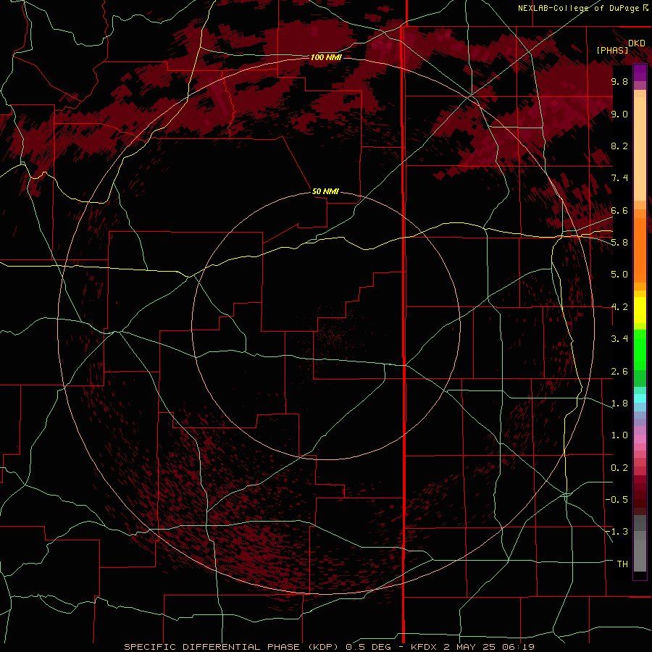Image resolution: width=652 pixels, height=652 pixels.
Task: Select the 5.0 value on color scale
Action: (x=619, y=275)
